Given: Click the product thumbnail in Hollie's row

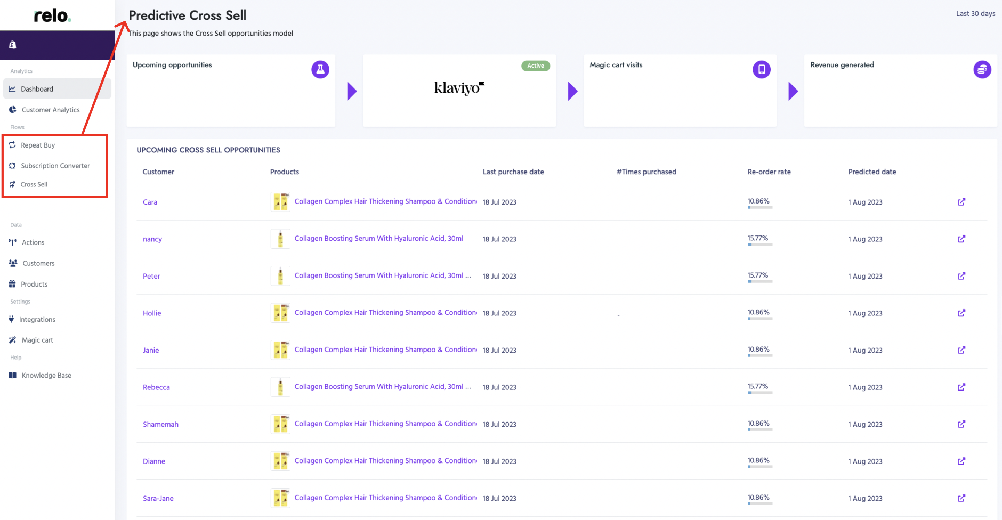Looking at the screenshot, I should tap(280, 313).
